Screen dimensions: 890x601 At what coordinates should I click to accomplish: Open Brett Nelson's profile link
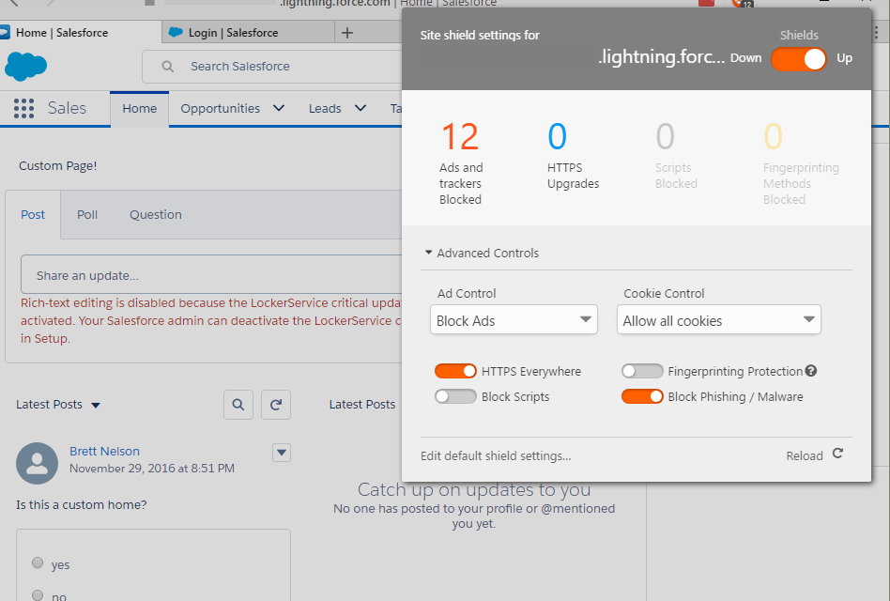coord(104,451)
